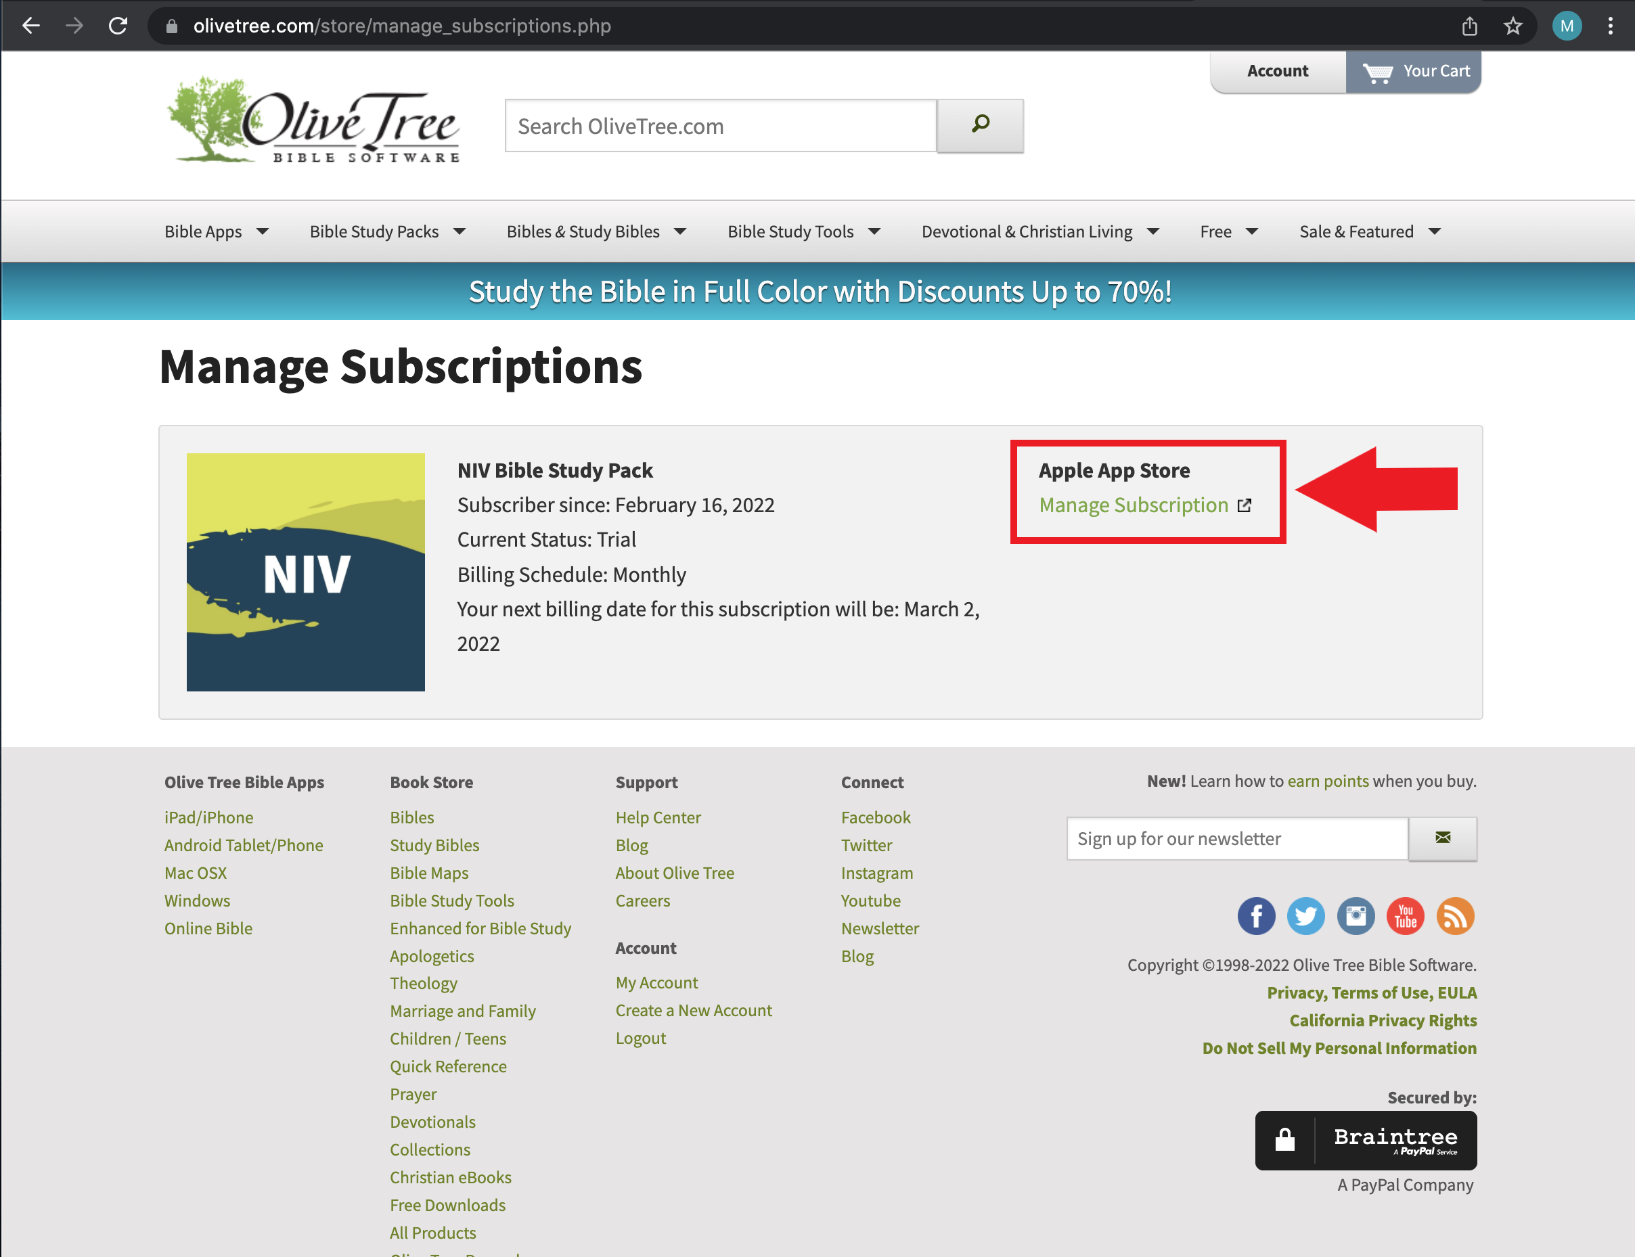Open the Android Tablet/Phone link
Screen dimensions: 1635x1257
[x=244, y=845]
